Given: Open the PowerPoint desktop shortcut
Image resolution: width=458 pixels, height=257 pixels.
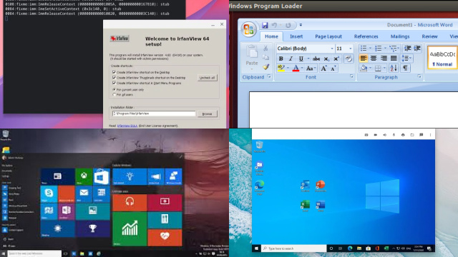Looking at the screenshot, I should (321, 186).
